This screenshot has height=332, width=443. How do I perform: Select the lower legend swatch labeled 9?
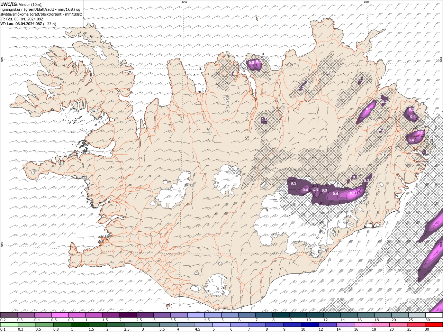pyautogui.click(x=291, y=325)
